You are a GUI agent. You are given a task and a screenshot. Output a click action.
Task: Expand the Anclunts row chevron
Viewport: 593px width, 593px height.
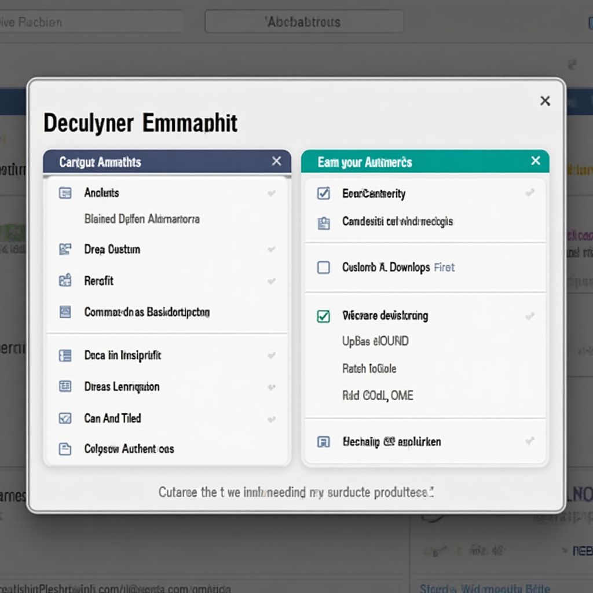(x=271, y=193)
